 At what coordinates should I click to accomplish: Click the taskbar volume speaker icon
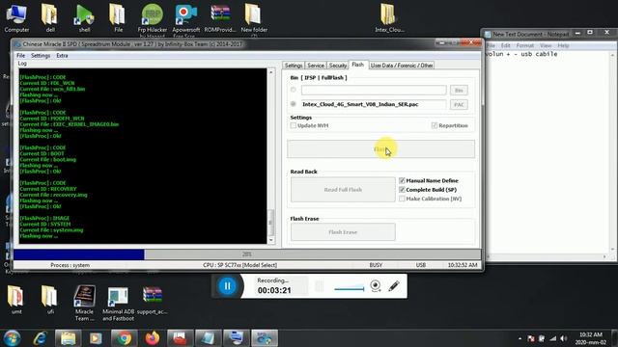tap(564, 338)
